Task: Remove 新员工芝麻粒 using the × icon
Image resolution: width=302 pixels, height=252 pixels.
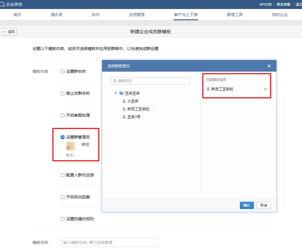Action: point(265,89)
